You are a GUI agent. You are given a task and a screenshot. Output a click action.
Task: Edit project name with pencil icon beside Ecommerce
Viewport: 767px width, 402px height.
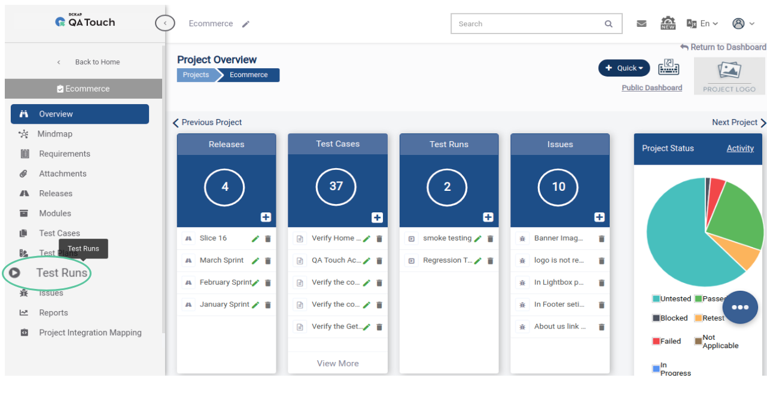(245, 24)
